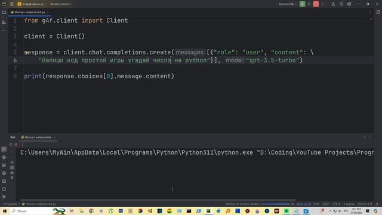
Task: Click the Rerun icon in Run panel
Action: (11, 145)
